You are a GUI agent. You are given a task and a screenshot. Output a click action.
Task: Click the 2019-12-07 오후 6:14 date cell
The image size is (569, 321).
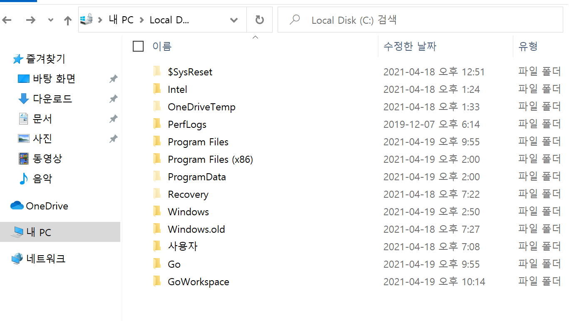[x=432, y=124]
